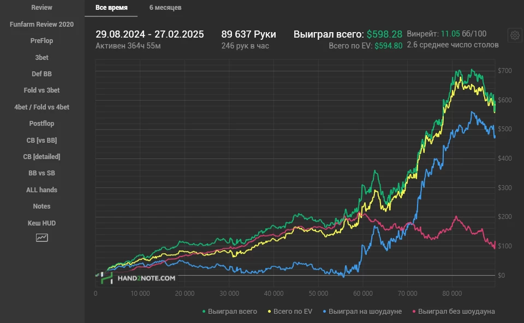Show the ALL hands list
The height and width of the screenshot is (323, 524).
(42, 190)
